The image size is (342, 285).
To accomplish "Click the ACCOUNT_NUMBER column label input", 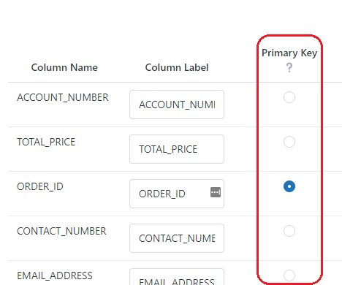I will coord(177,104).
